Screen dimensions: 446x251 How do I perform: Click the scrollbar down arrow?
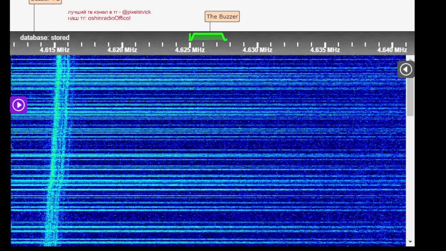pos(410,242)
